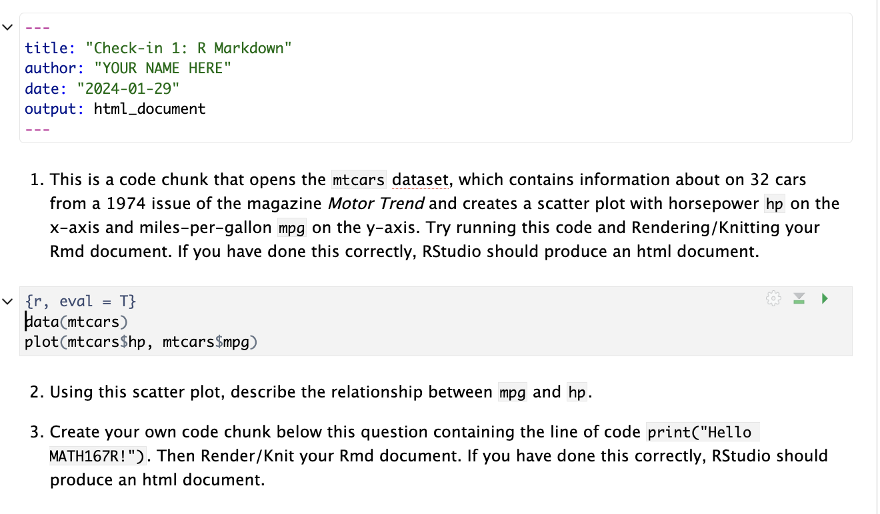Click the plot(mtcars$hp, mtcars$mpg) code line
This screenshot has height=514, width=880.
click(x=141, y=342)
